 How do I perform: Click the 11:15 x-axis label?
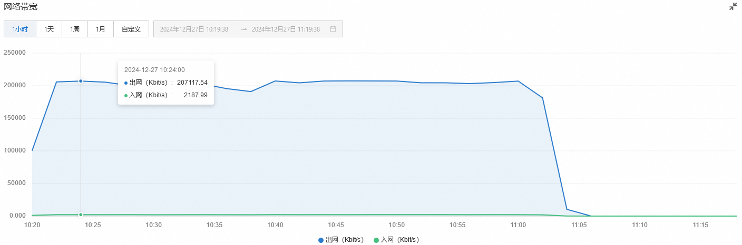point(700,225)
